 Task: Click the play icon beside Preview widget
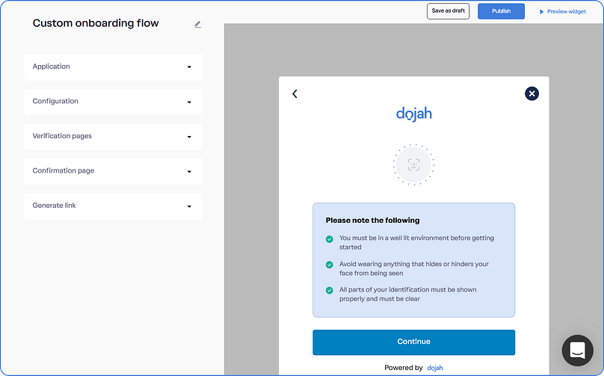541,11
